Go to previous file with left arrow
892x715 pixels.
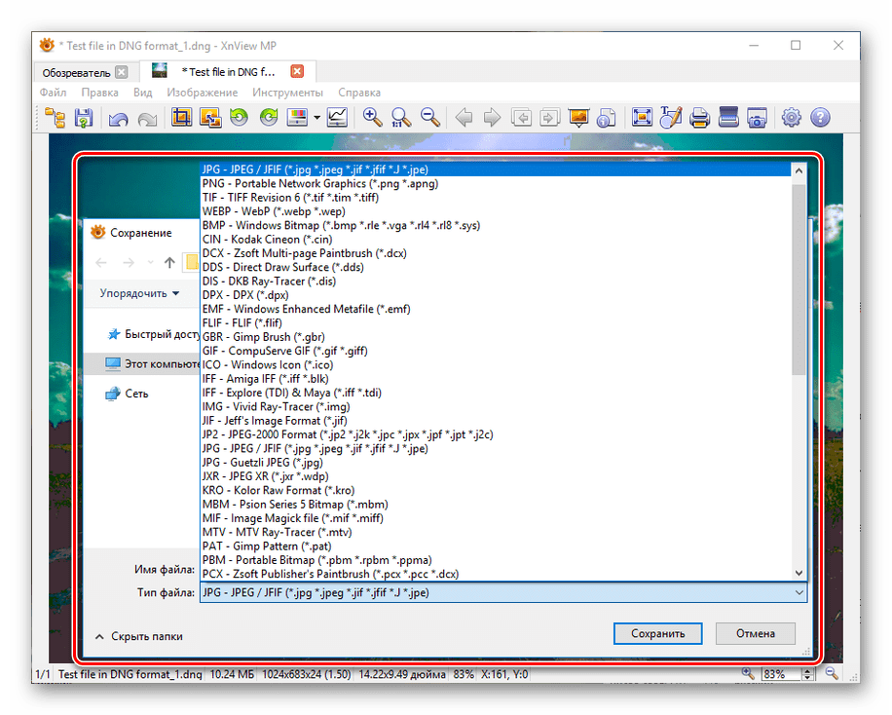pyautogui.click(x=465, y=118)
